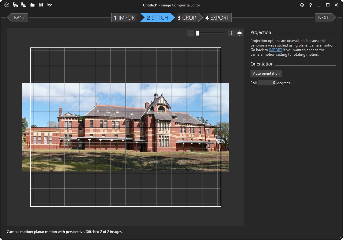
Task: Apply Auto orientation to the panorama
Action: pos(266,73)
